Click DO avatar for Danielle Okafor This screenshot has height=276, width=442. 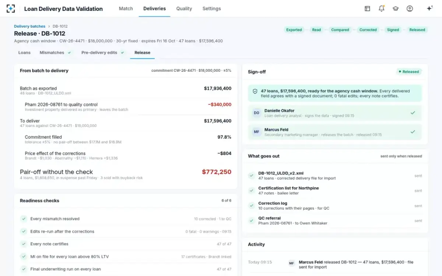pos(257,113)
